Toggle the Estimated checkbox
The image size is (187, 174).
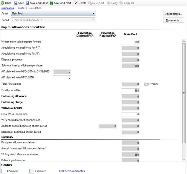32,171
